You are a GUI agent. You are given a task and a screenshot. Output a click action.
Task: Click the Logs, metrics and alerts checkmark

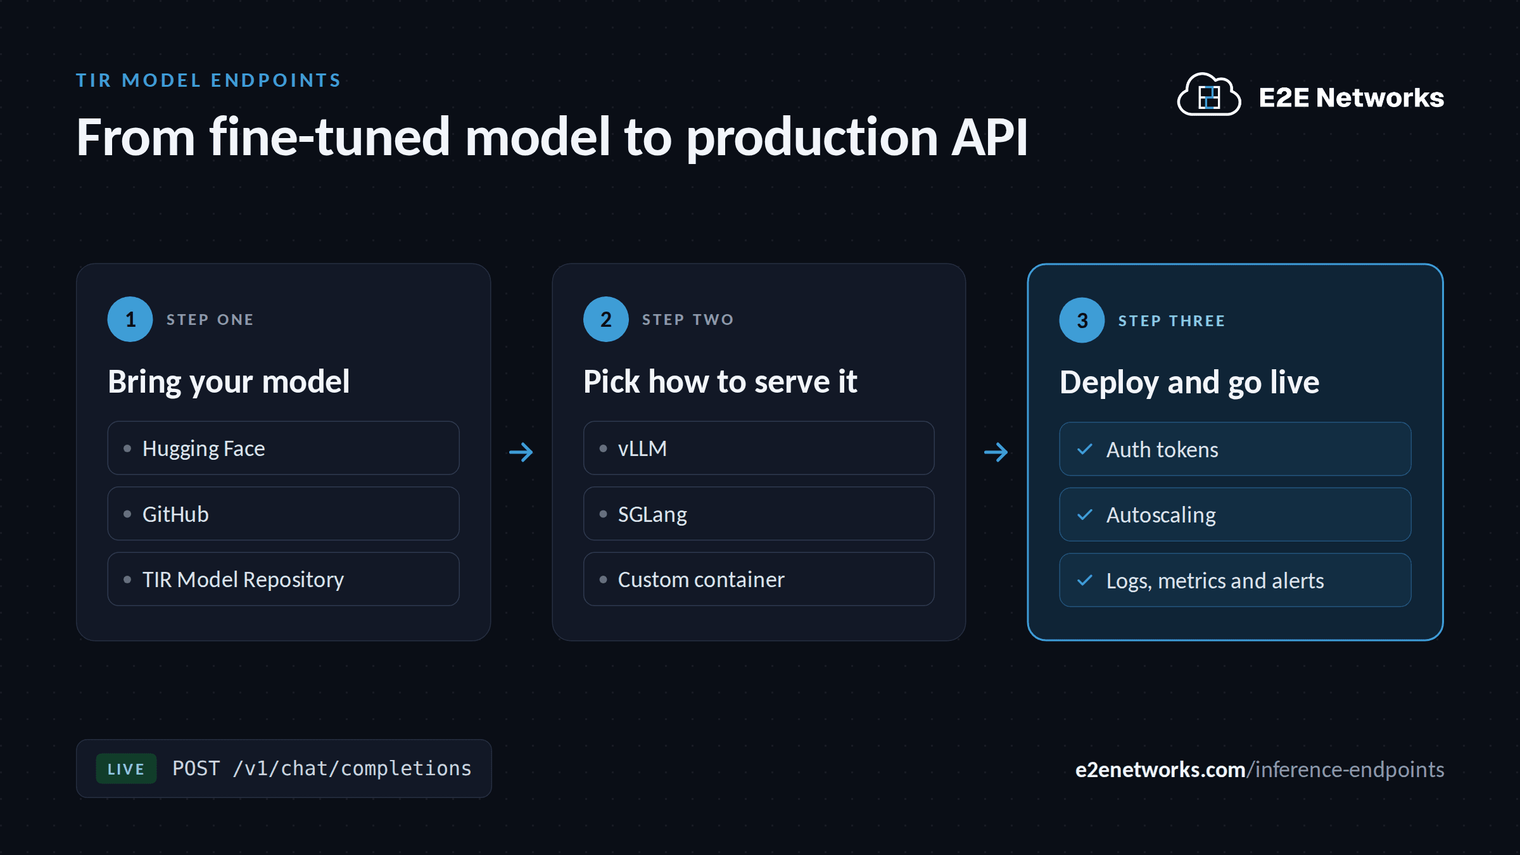1085,580
